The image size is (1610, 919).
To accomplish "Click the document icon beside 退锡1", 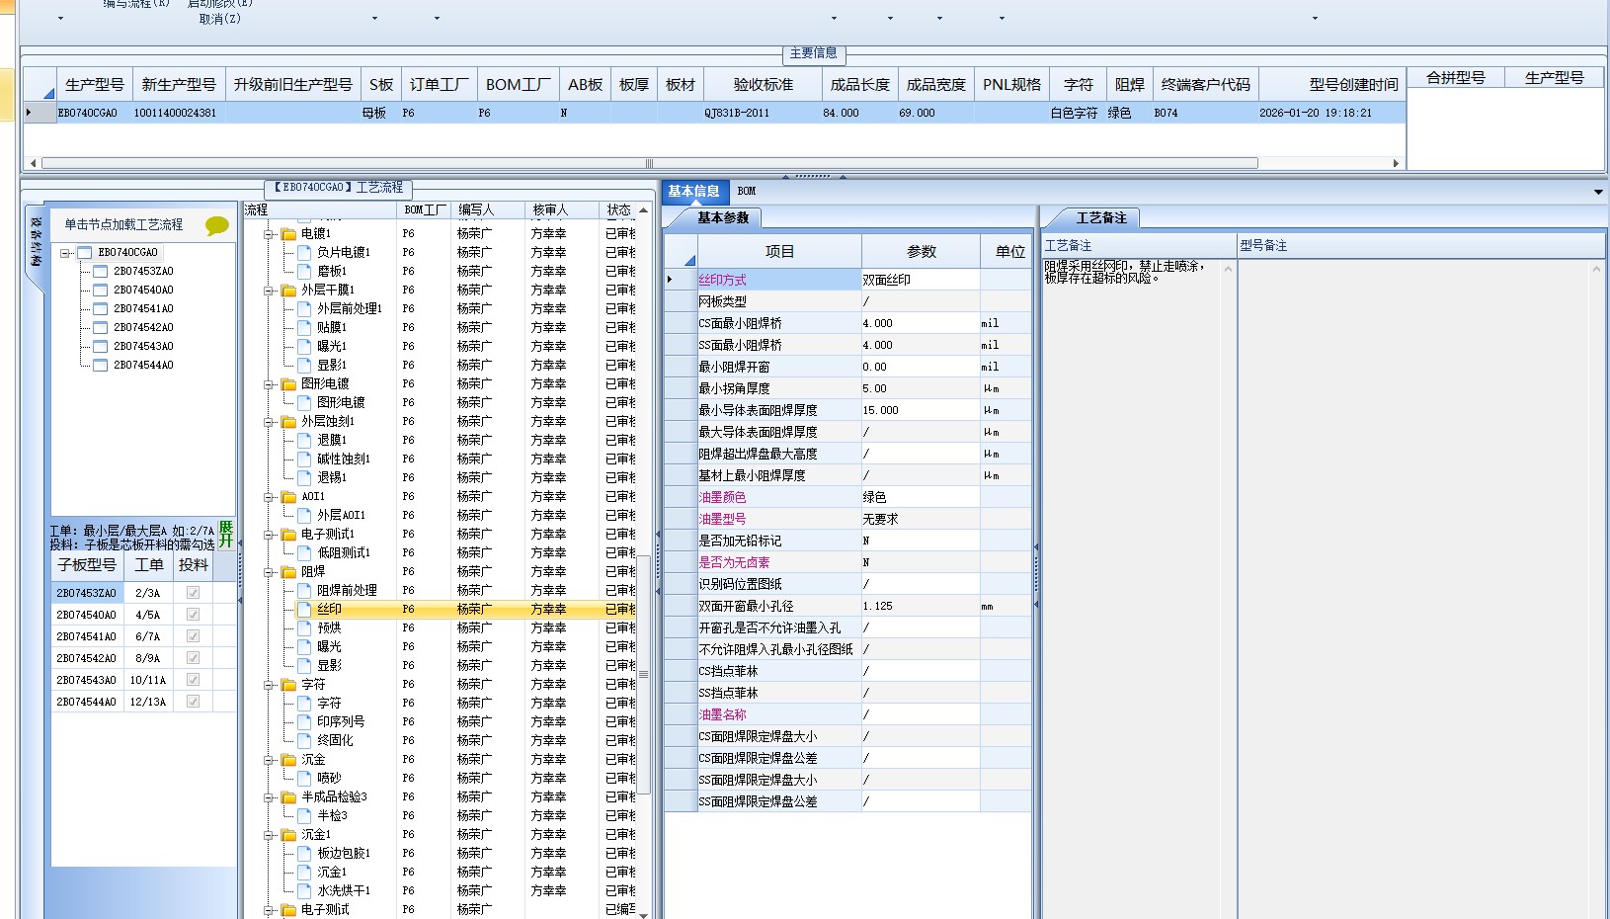I will [305, 478].
